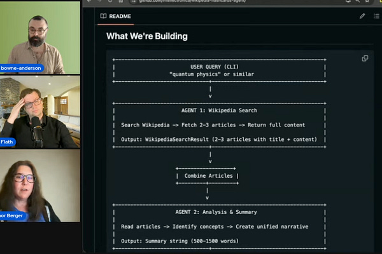Open the README outline list icon
Viewport: 382px width, 254px height.
click(x=376, y=17)
